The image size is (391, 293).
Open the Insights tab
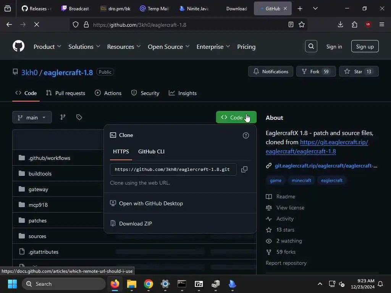click(x=183, y=93)
